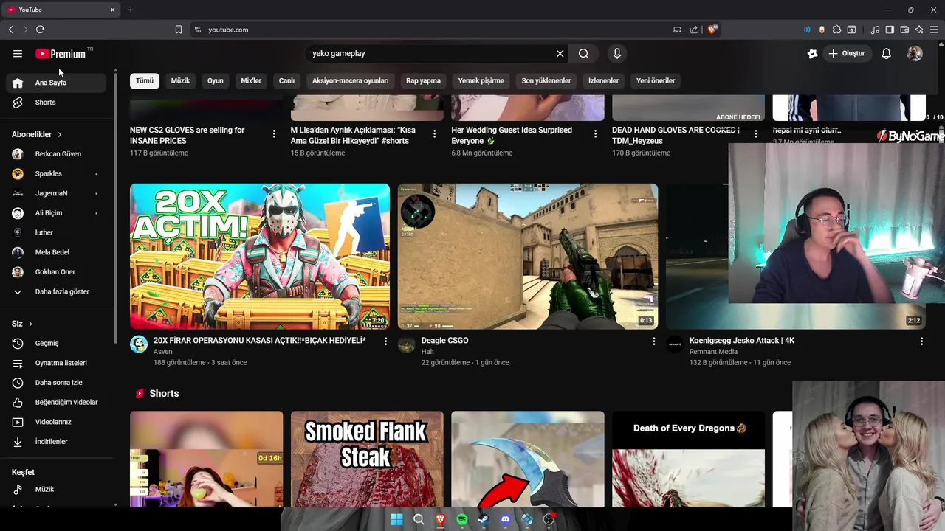Viewport: 945px width, 531px height.
Task: Click the magnifier search button
Action: [x=584, y=53]
